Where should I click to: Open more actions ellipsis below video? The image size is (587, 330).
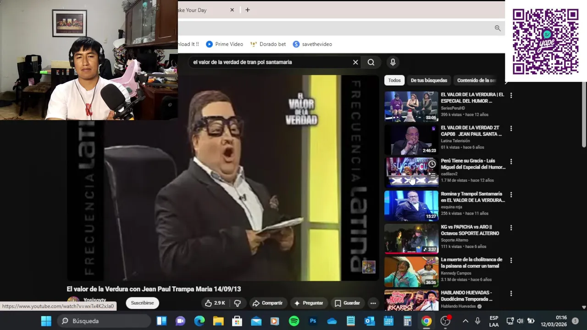coord(373,303)
